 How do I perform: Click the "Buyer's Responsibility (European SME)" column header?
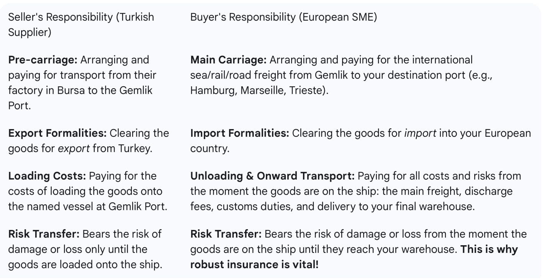click(283, 17)
